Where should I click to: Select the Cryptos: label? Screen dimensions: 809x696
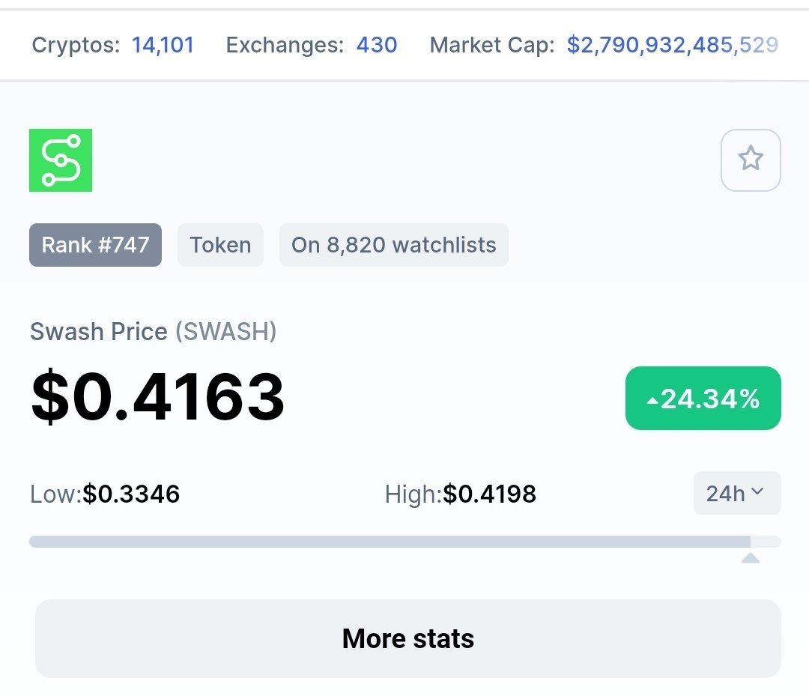pos(76,45)
